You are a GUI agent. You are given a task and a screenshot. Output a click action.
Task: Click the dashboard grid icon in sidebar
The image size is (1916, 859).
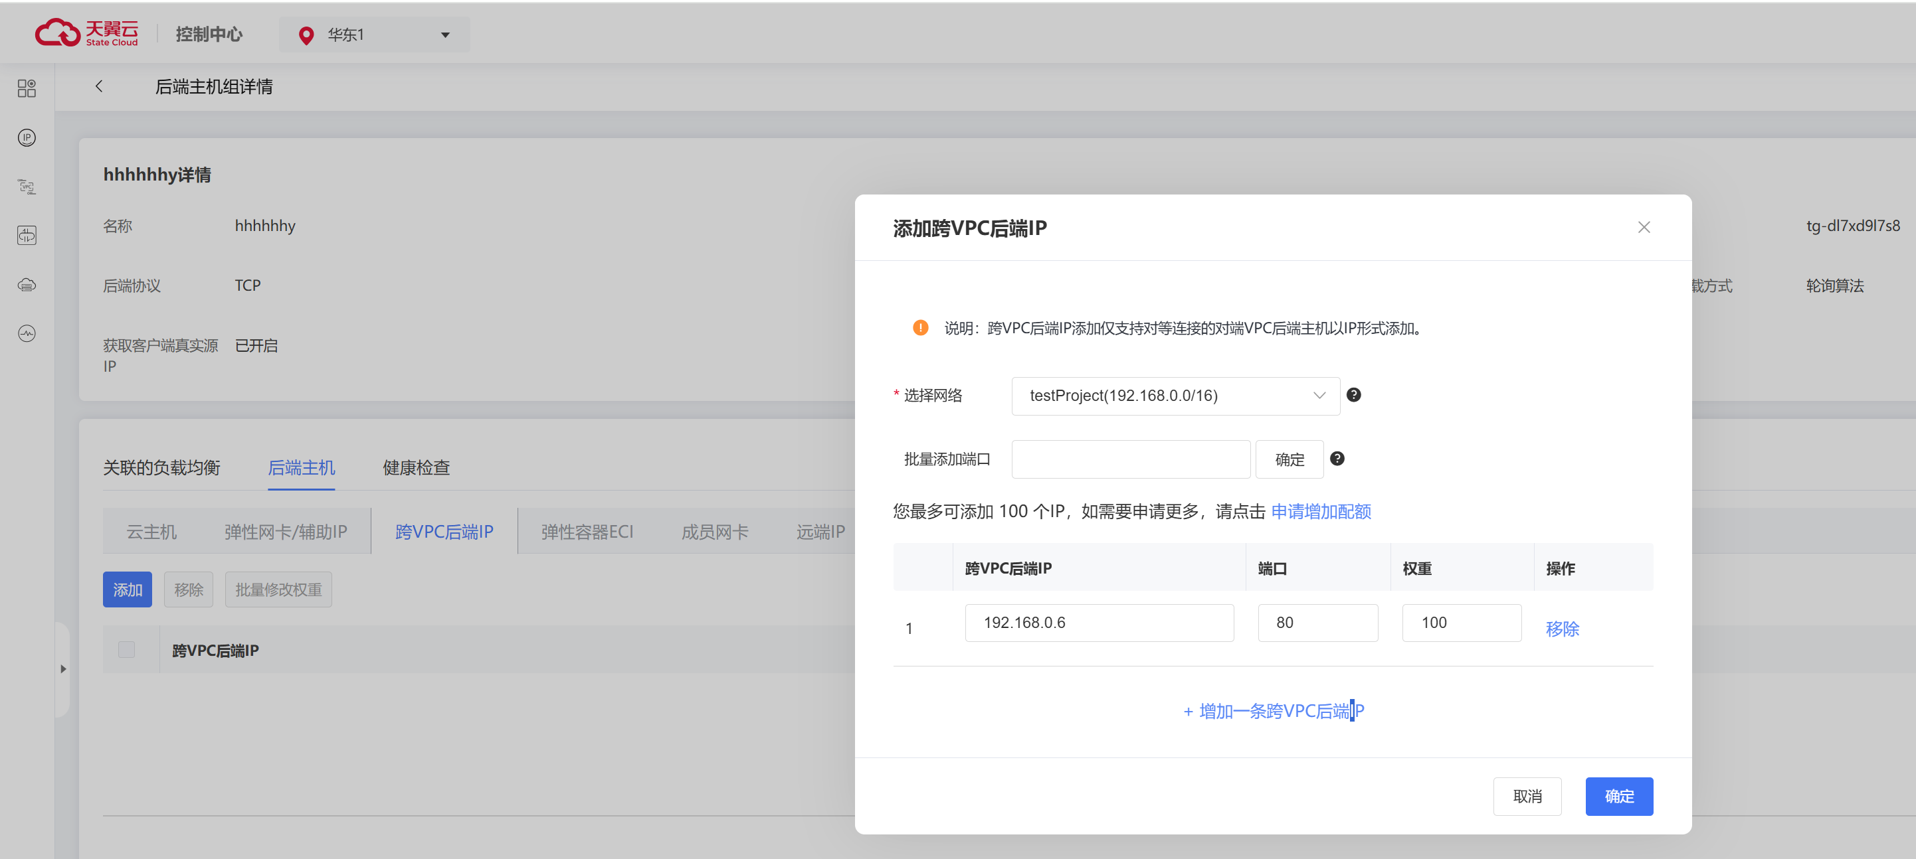point(27,88)
